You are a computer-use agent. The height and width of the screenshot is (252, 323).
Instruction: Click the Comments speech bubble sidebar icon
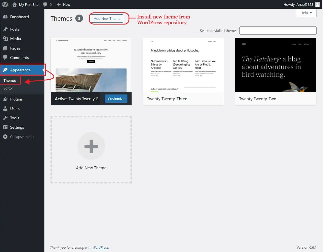pos(5,58)
